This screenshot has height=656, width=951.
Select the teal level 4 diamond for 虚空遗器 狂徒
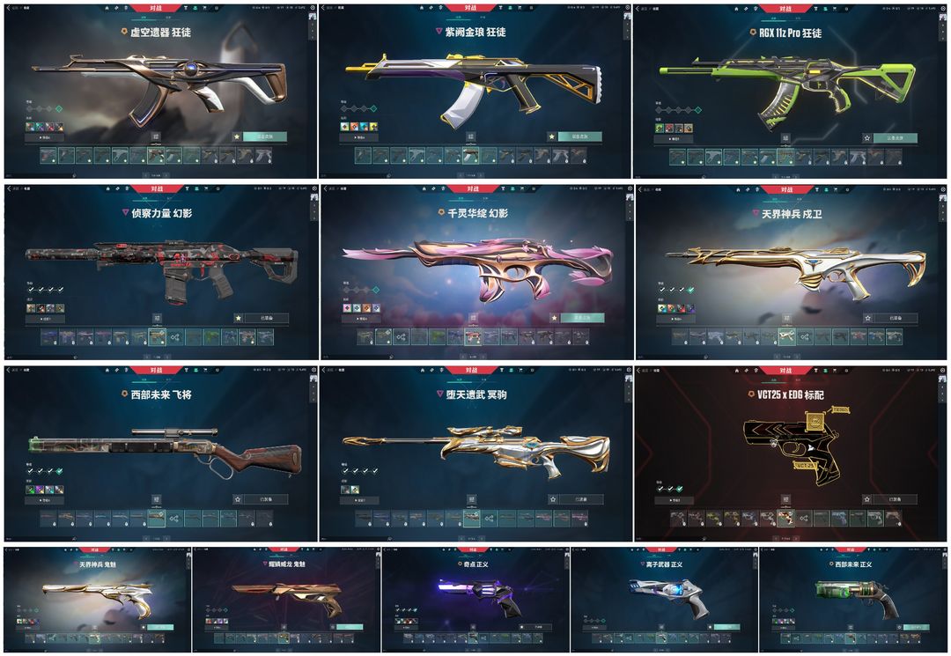click(60, 108)
